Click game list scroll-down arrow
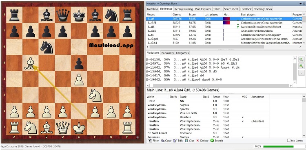This screenshot has height=150, width=306. (x=304, y=136)
